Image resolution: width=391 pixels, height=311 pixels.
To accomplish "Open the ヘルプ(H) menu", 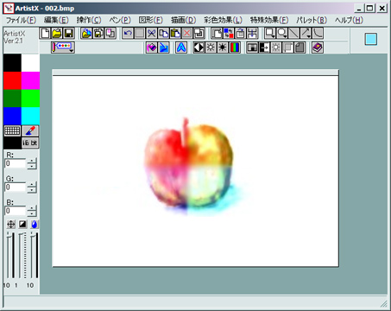I will pos(349,20).
